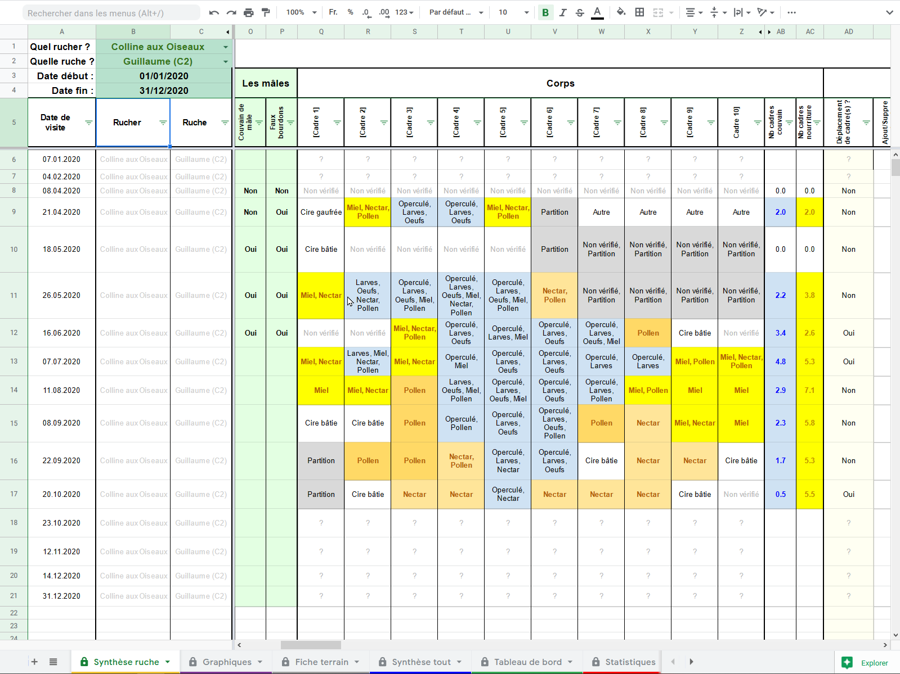Expand the Guillaume (C2) ruche dropdown
The image size is (900, 674).
tap(226, 62)
